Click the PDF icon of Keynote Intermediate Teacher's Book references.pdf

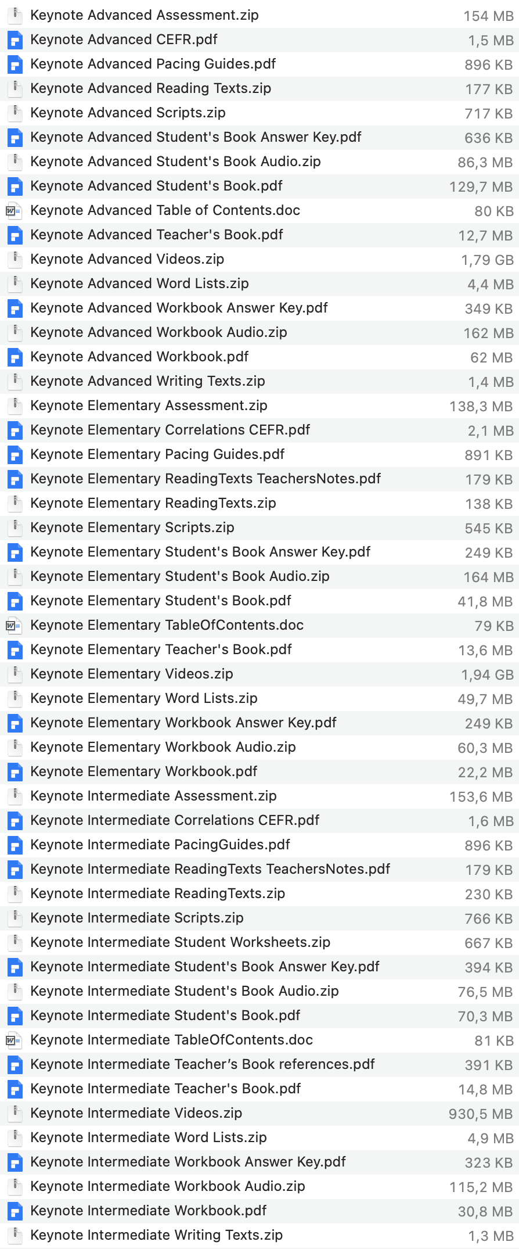tap(15, 1064)
